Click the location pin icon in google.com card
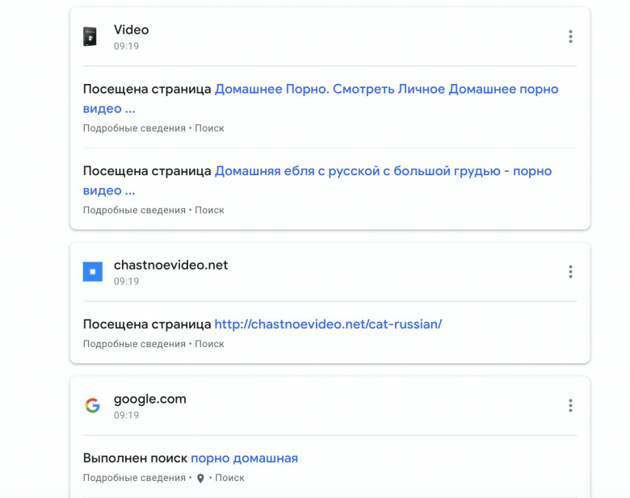 tap(200, 478)
